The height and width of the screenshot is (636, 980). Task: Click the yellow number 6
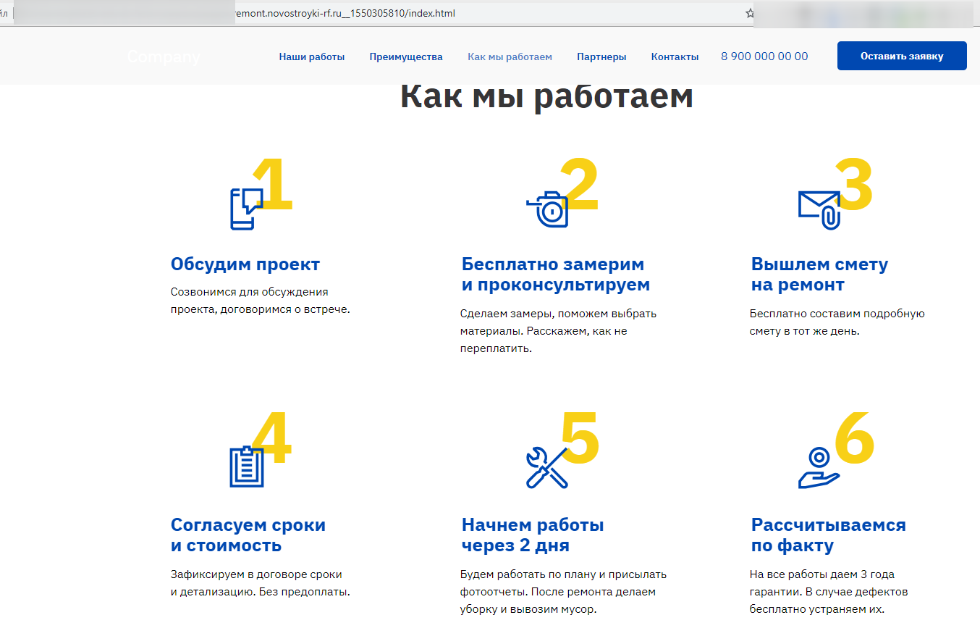point(854,438)
